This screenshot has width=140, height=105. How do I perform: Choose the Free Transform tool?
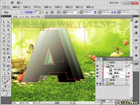(x=8, y=49)
